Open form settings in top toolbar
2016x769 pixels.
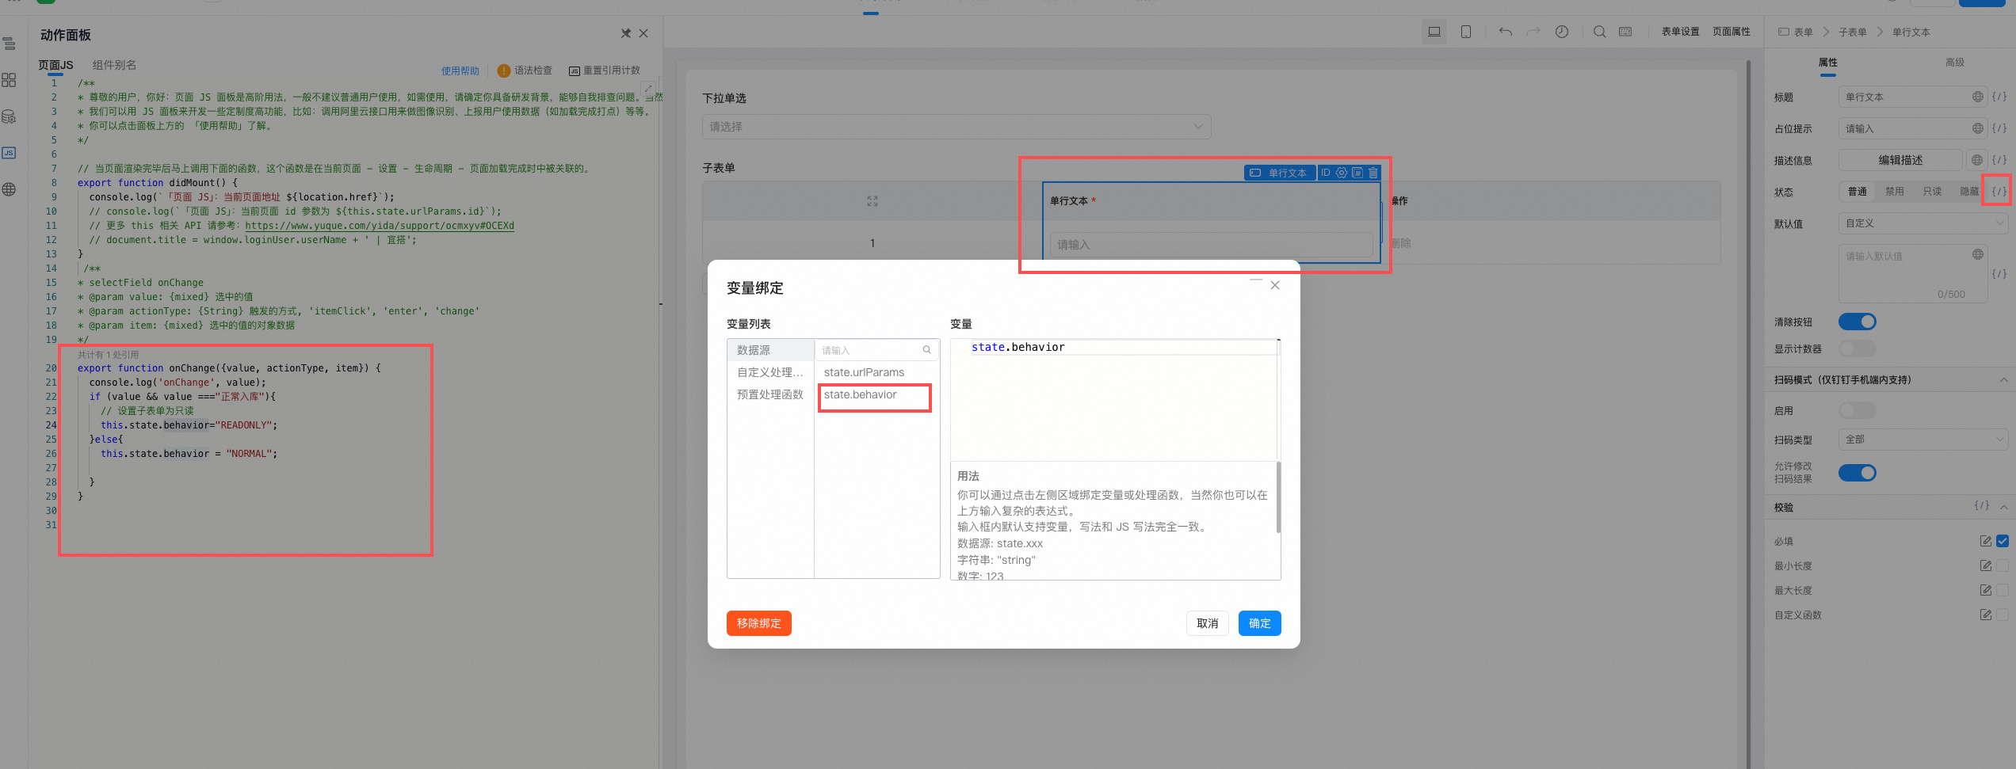(x=1680, y=32)
